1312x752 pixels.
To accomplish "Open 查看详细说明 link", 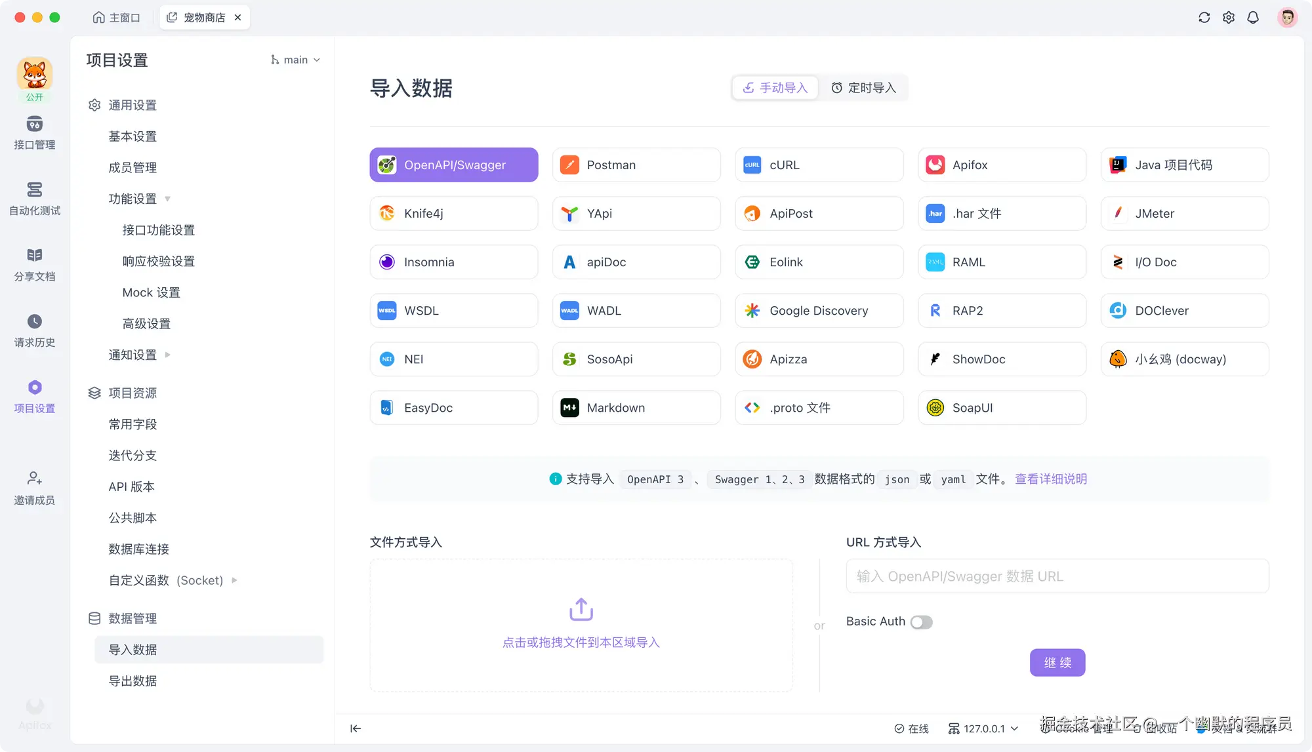I will click(x=1051, y=479).
